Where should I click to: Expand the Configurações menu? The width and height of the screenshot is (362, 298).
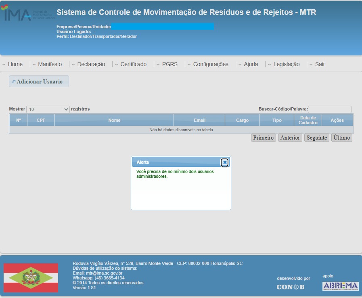(x=210, y=64)
